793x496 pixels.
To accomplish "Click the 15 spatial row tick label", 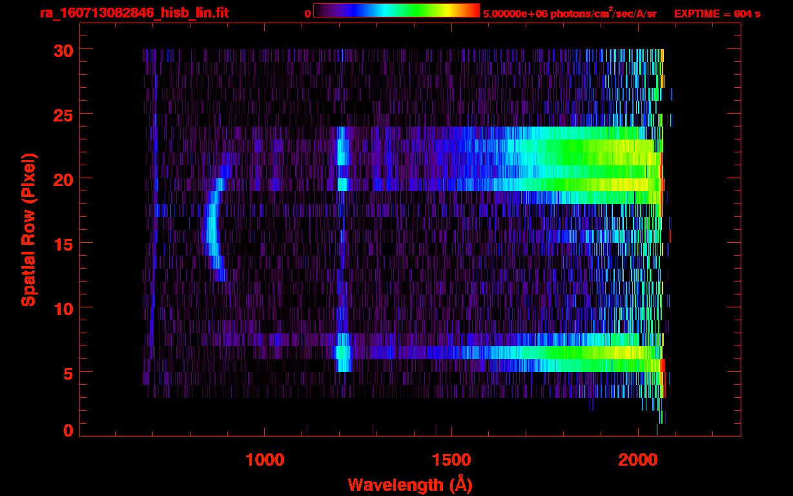I will click(x=65, y=243).
